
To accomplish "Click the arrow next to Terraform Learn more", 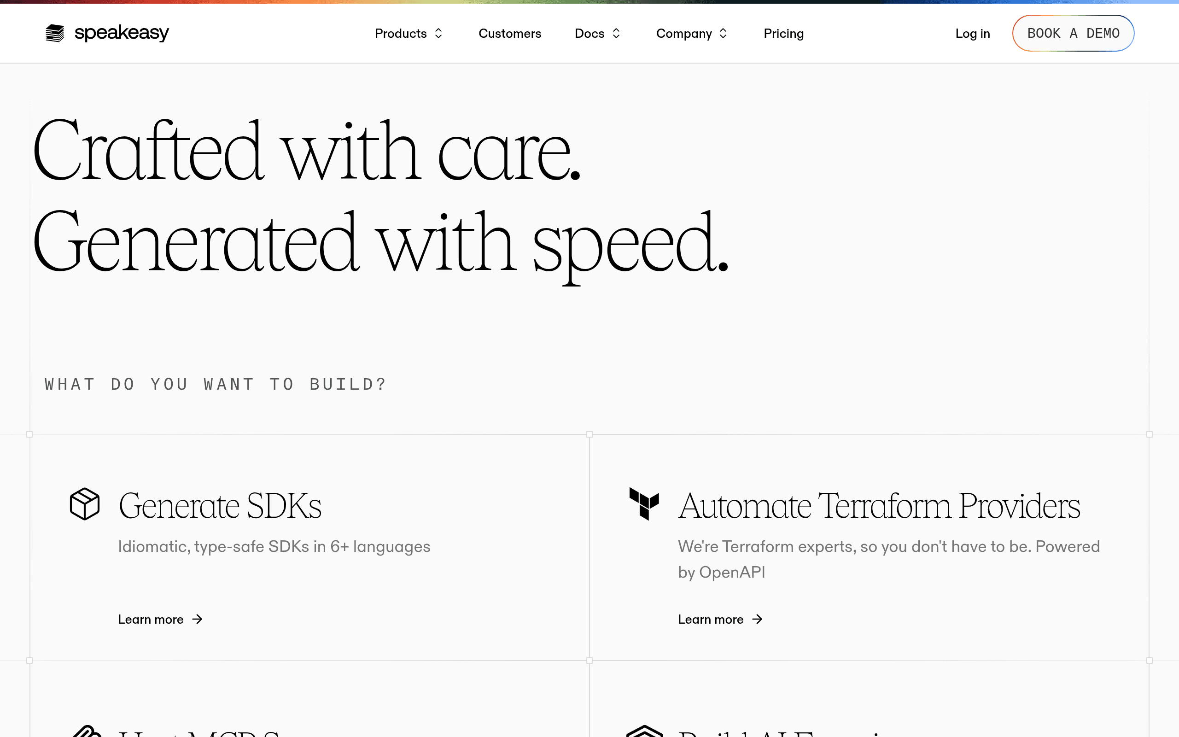I will coord(757,619).
